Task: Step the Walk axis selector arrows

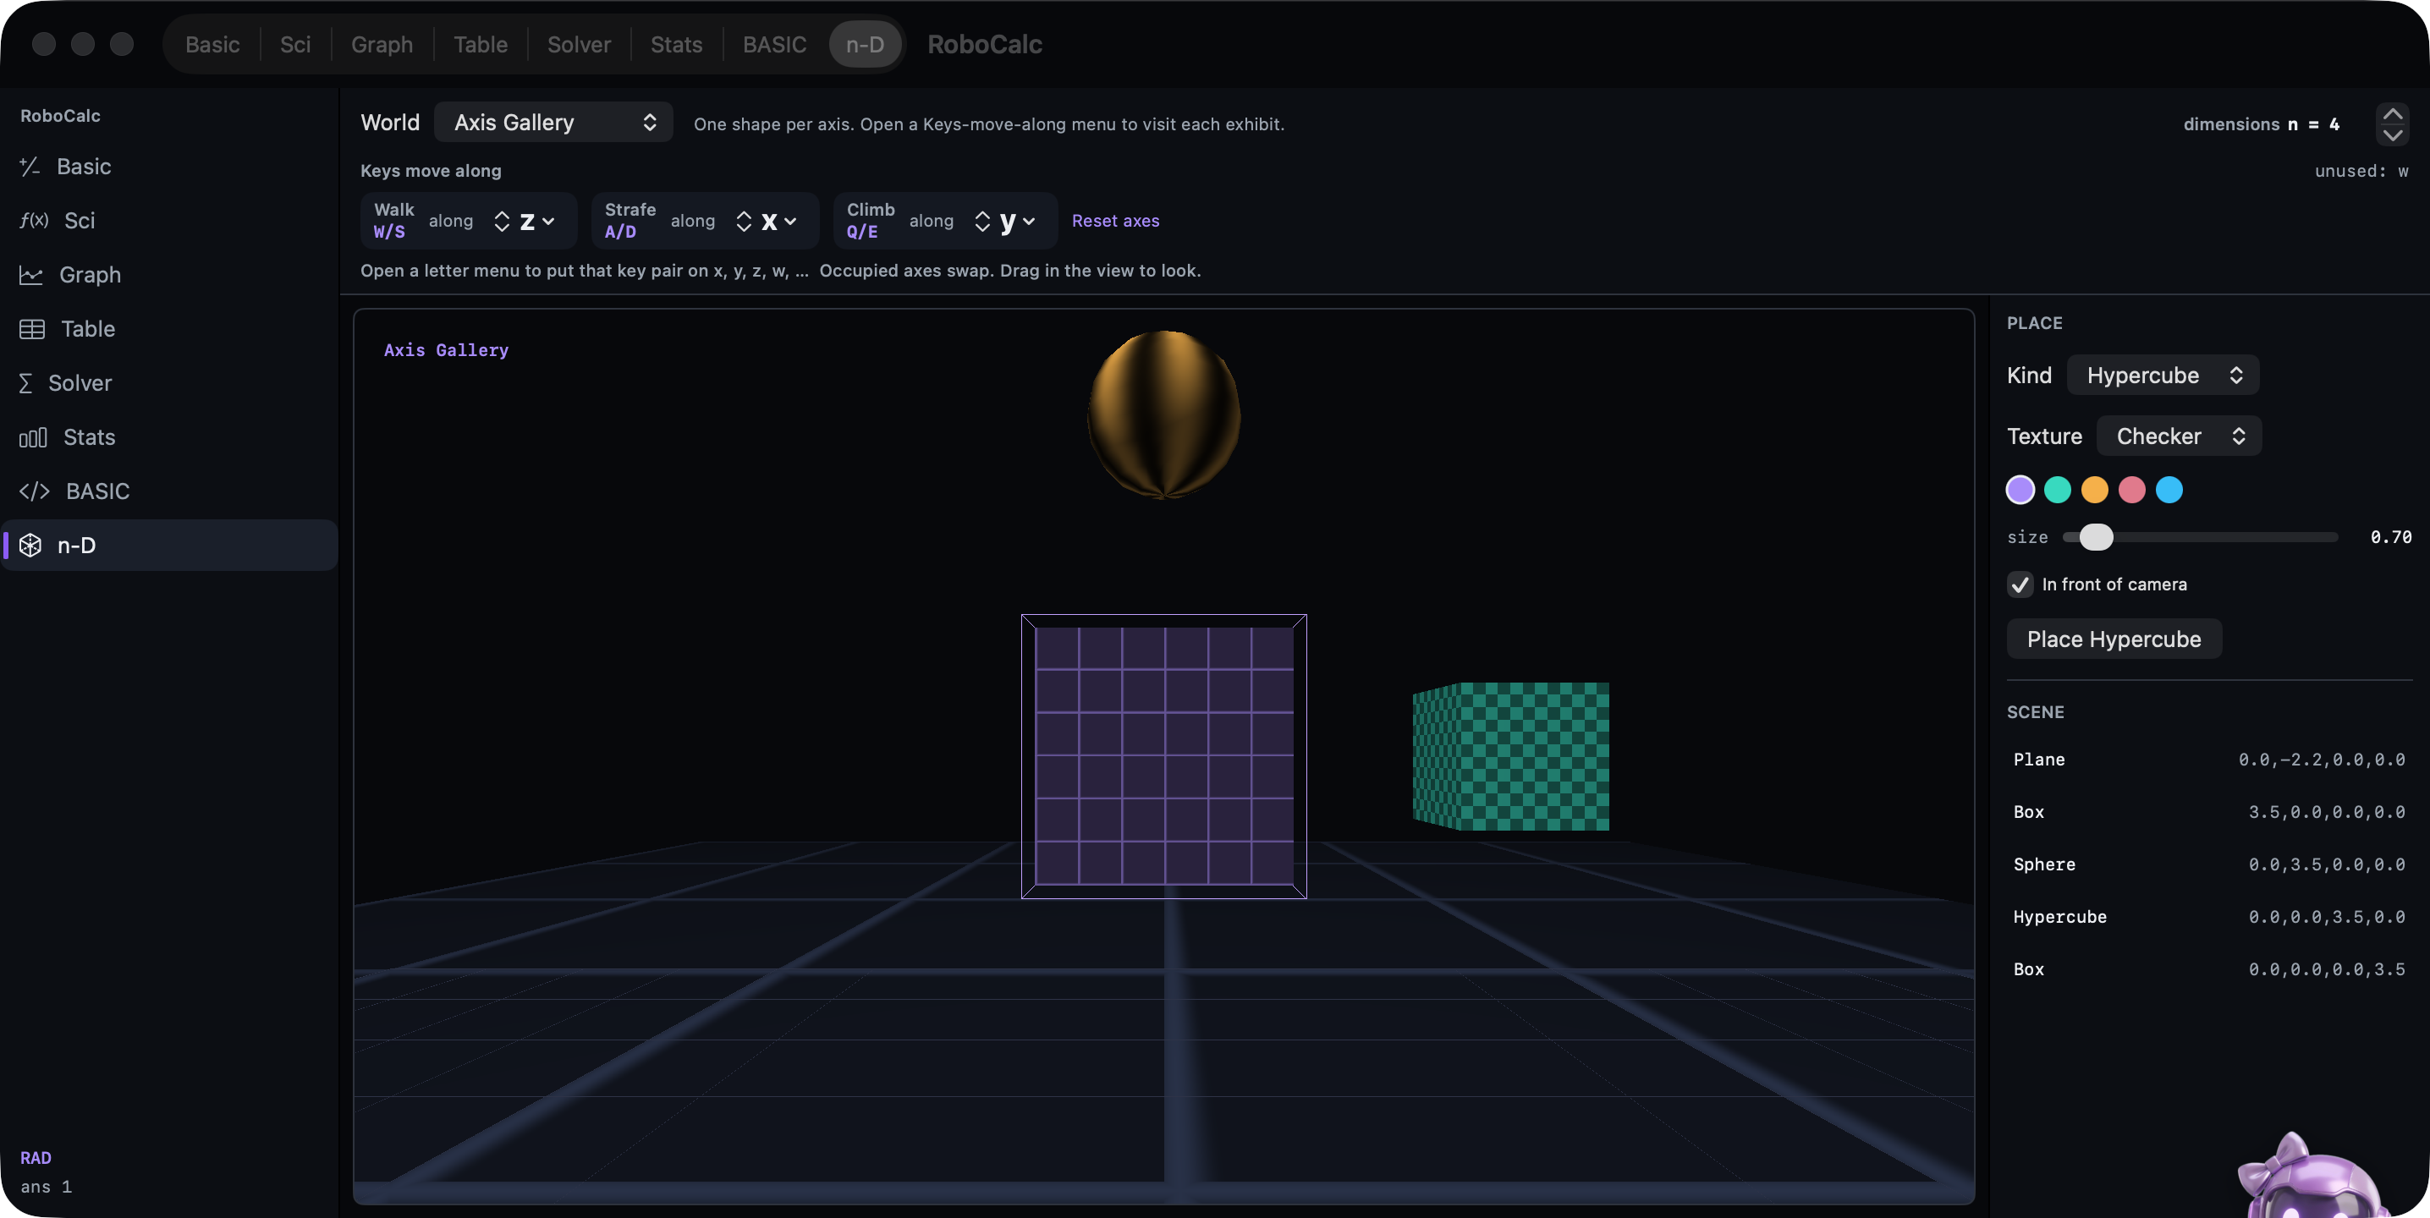Action: 502,222
